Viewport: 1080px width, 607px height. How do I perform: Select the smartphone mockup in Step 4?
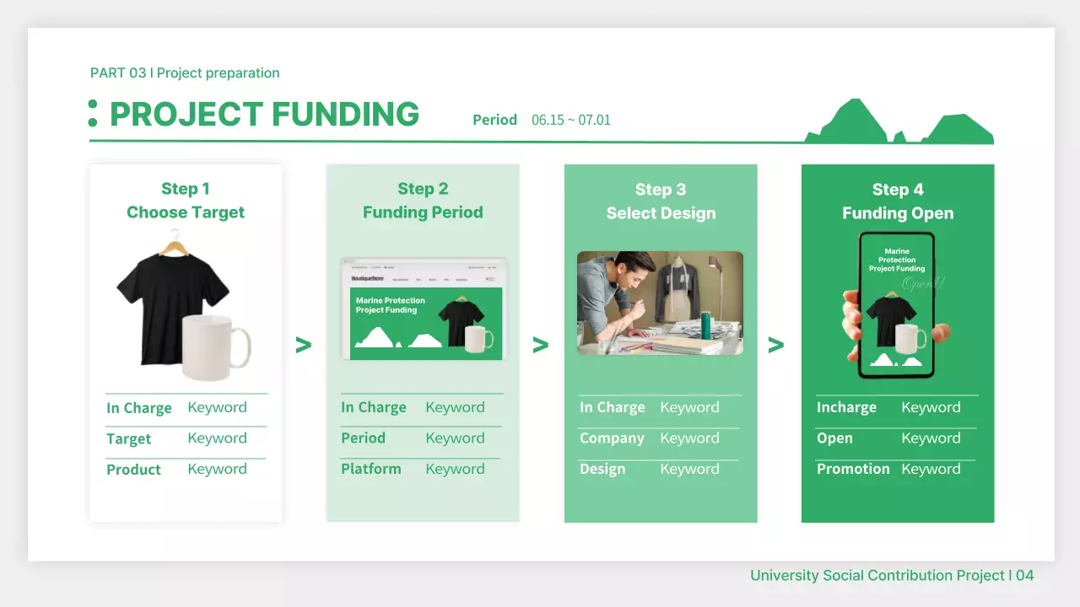point(896,305)
